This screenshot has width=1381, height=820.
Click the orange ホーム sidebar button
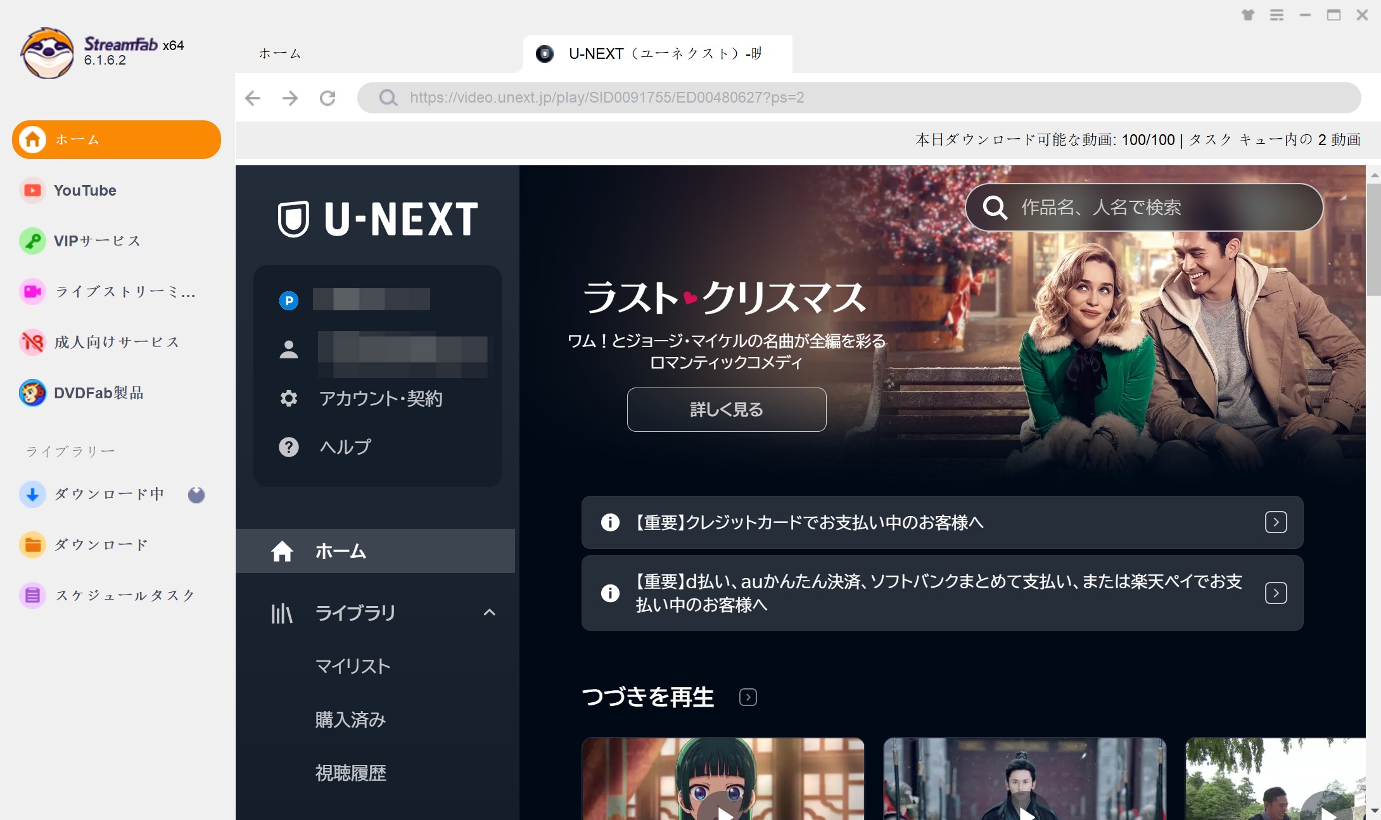(x=117, y=139)
